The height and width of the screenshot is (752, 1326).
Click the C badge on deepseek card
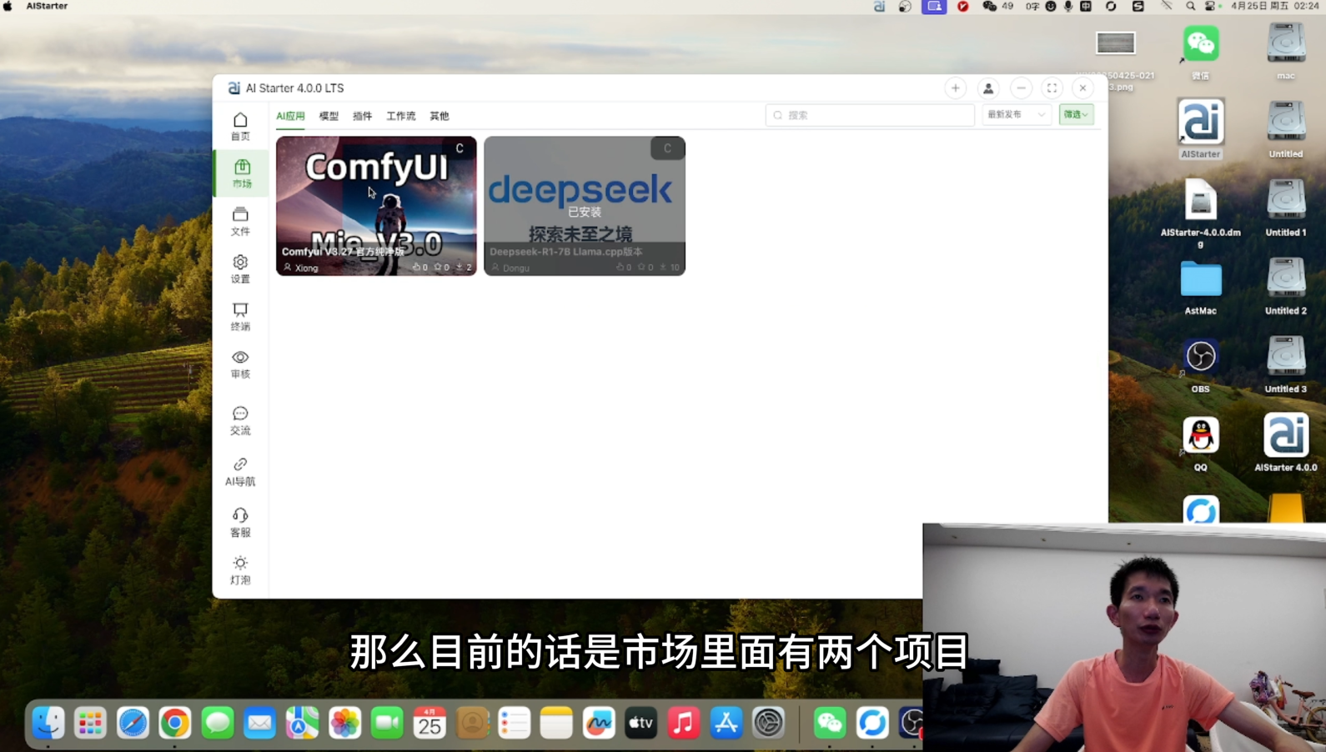point(667,148)
